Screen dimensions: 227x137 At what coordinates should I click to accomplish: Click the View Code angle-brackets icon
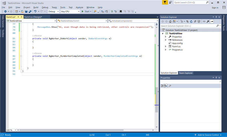[204, 21]
